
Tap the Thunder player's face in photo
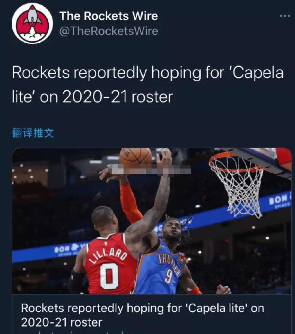pos(173,230)
